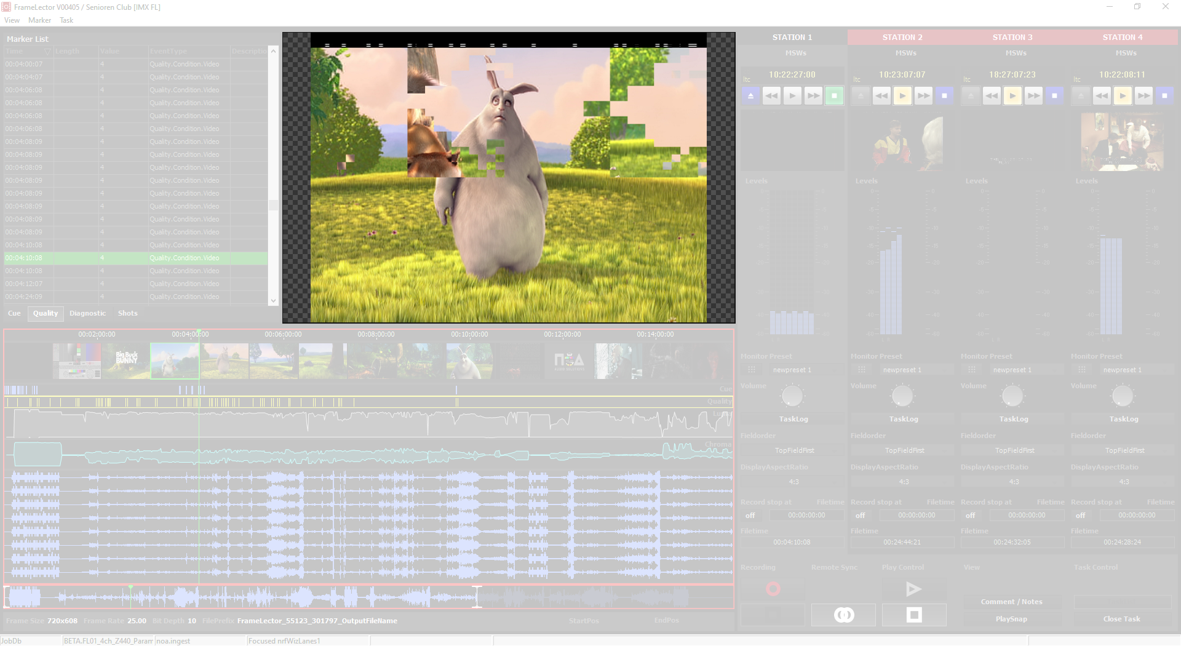Click the Play Control play button
The image size is (1181, 646).
click(x=914, y=589)
